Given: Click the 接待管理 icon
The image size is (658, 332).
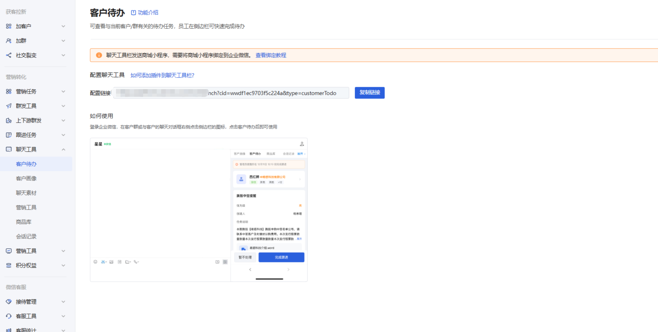Looking at the screenshot, I should pyautogui.click(x=9, y=302).
